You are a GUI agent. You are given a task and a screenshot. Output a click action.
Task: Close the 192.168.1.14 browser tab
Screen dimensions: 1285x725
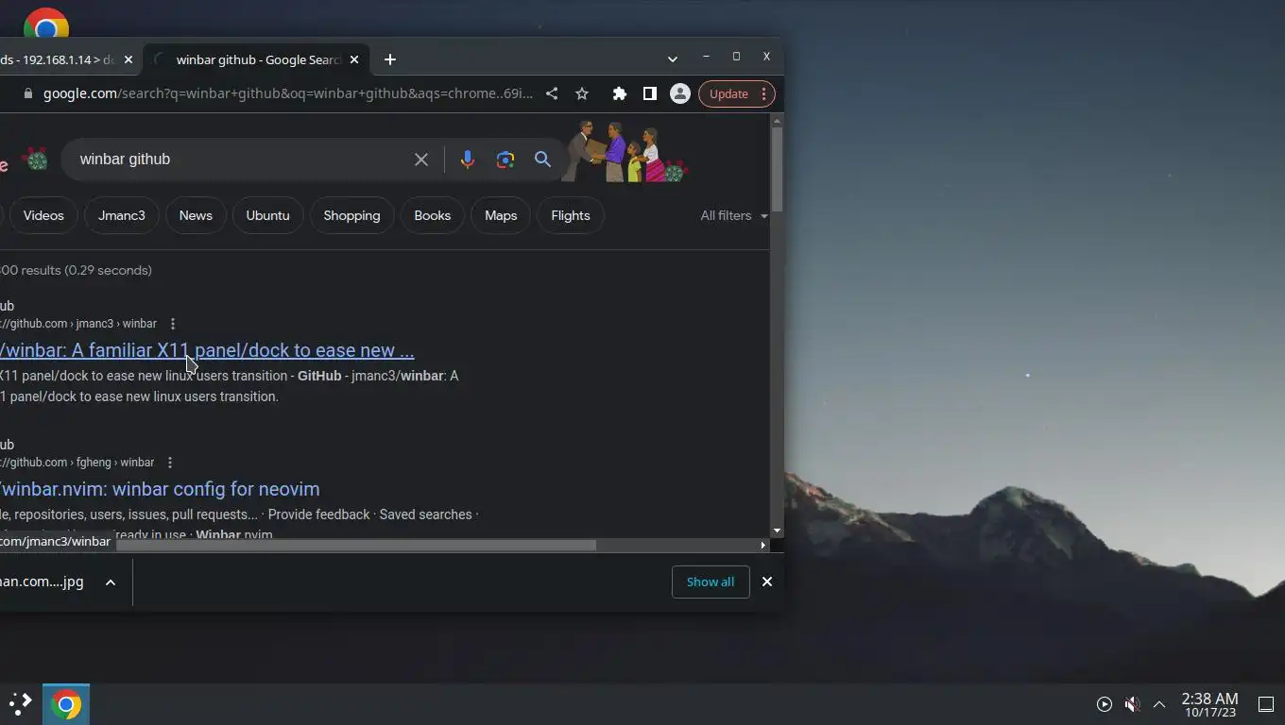click(x=128, y=59)
